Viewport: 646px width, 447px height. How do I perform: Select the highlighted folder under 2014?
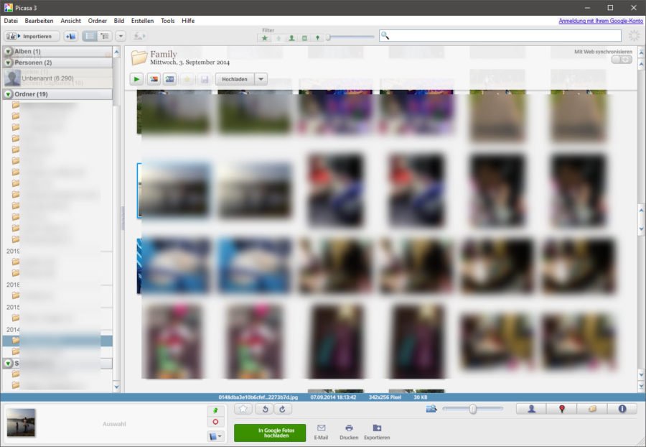pyautogui.click(x=57, y=341)
